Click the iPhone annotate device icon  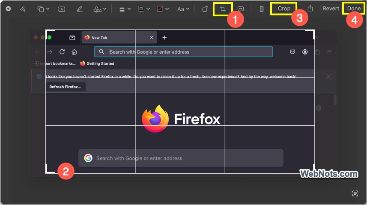click(x=262, y=9)
